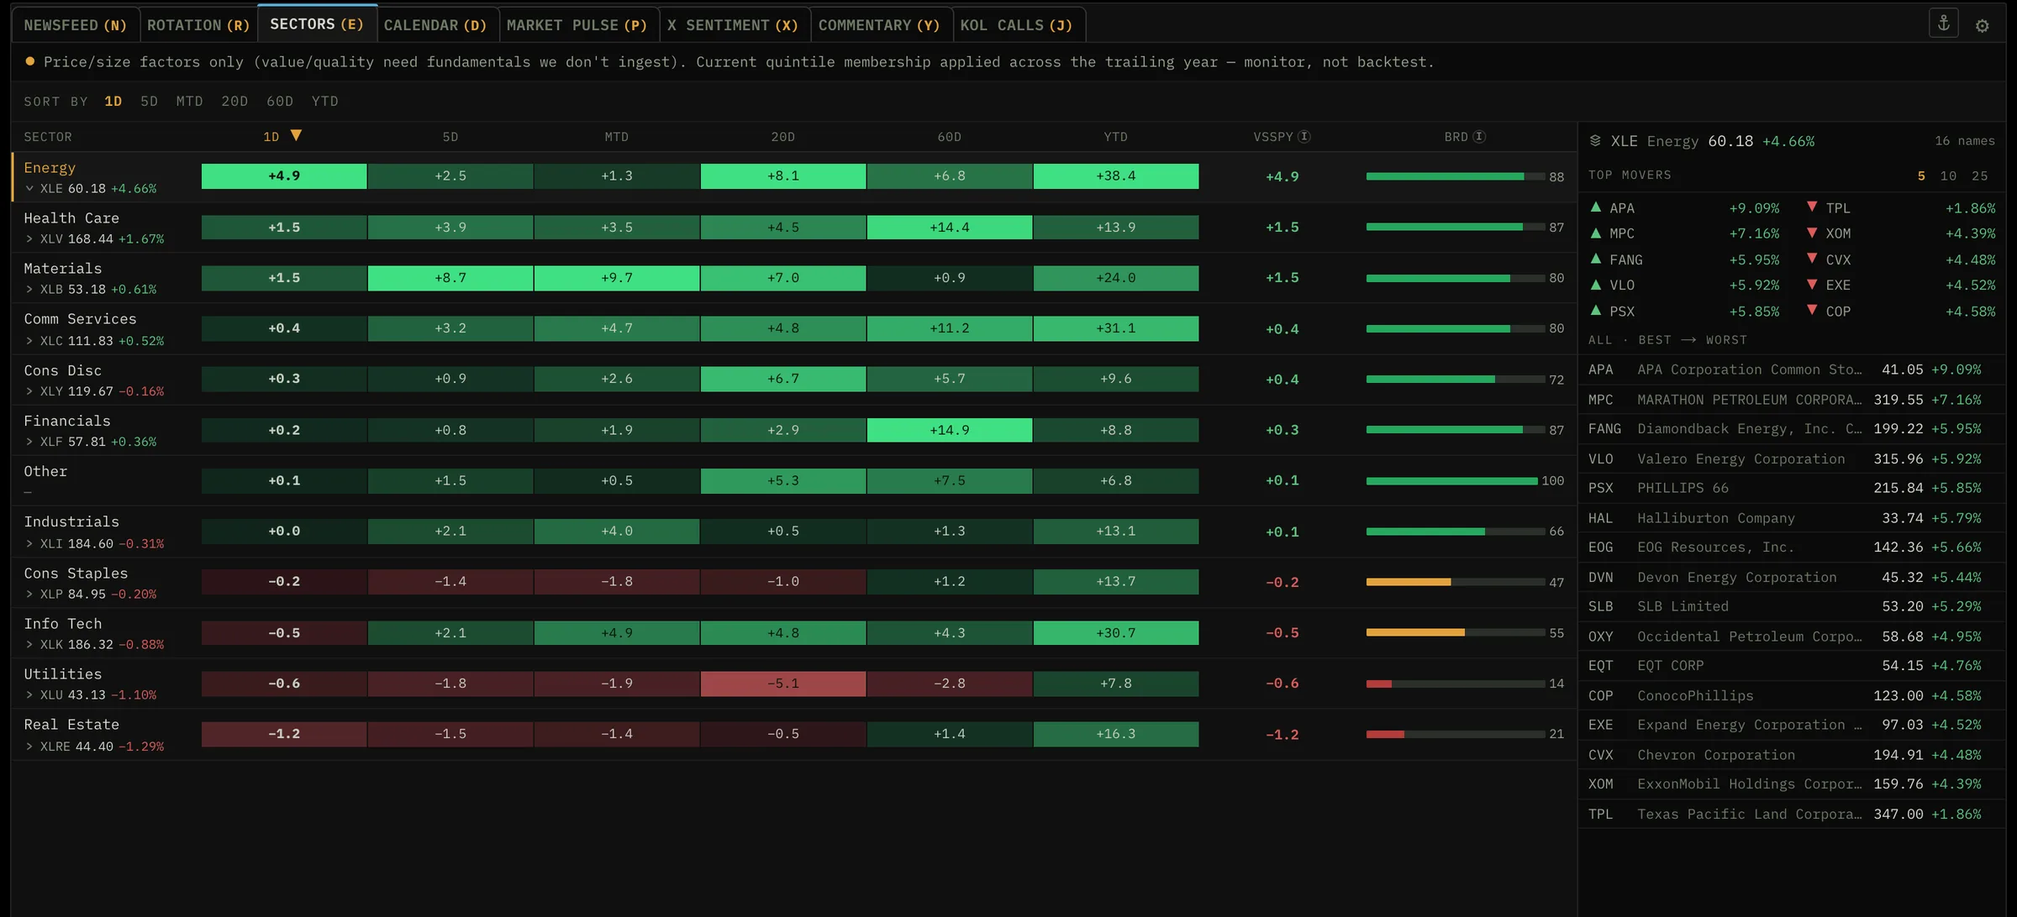Expand the Industrials XLI row
The width and height of the screenshot is (2017, 917).
(x=29, y=544)
